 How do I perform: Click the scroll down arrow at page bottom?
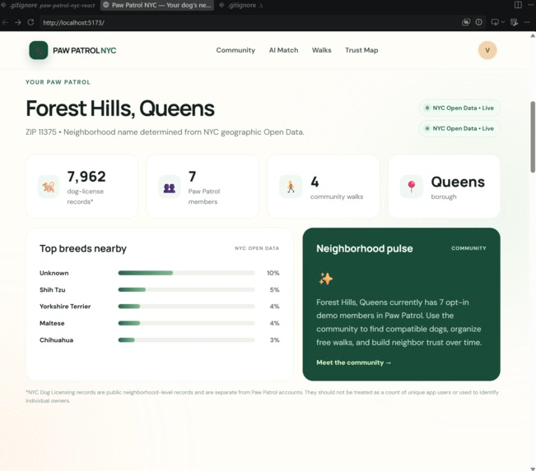(533, 469)
